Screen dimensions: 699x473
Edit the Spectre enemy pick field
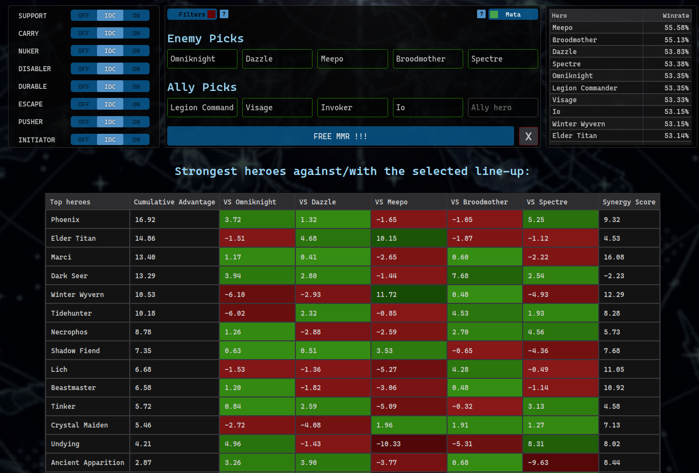point(503,59)
